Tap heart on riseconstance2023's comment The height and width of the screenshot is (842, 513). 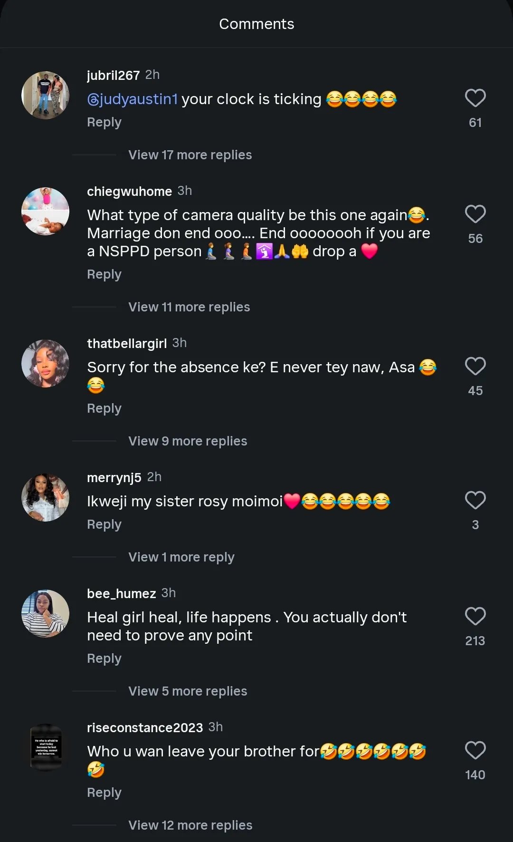[475, 750]
